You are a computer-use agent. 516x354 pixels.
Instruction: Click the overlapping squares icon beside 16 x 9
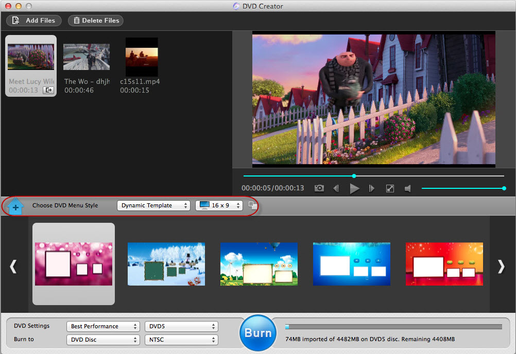point(252,205)
